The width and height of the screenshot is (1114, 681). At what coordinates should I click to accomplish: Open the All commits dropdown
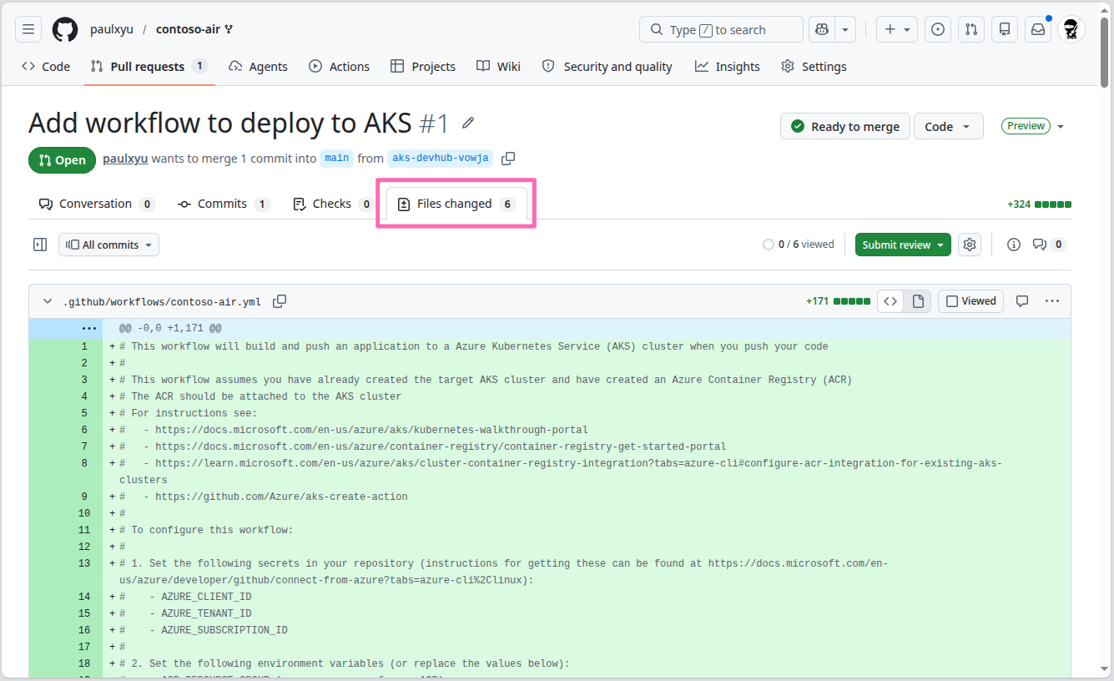(x=108, y=245)
